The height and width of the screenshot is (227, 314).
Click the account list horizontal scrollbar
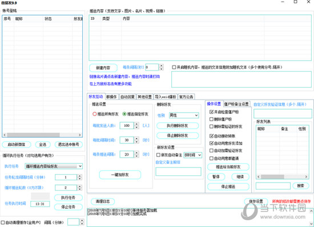point(42,135)
